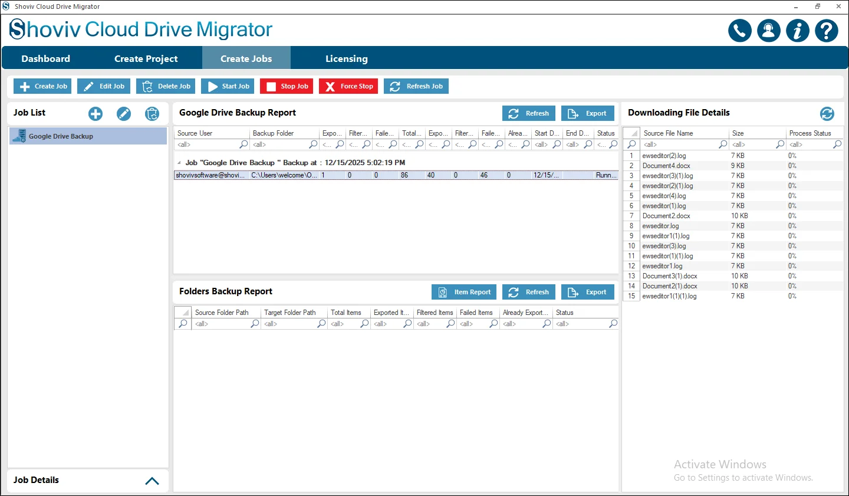Force Stop the running job
The width and height of the screenshot is (849, 496).
pyautogui.click(x=348, y=86)
